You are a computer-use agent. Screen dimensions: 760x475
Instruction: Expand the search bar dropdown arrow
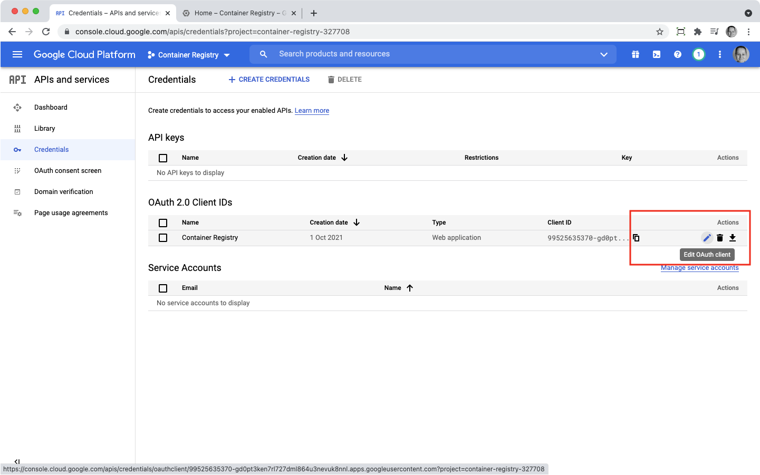tap(604, 54)
